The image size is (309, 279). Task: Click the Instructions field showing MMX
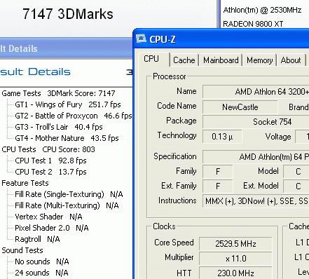click(x=256, y=201)
